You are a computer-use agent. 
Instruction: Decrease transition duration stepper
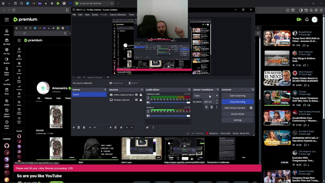[217, 103]
